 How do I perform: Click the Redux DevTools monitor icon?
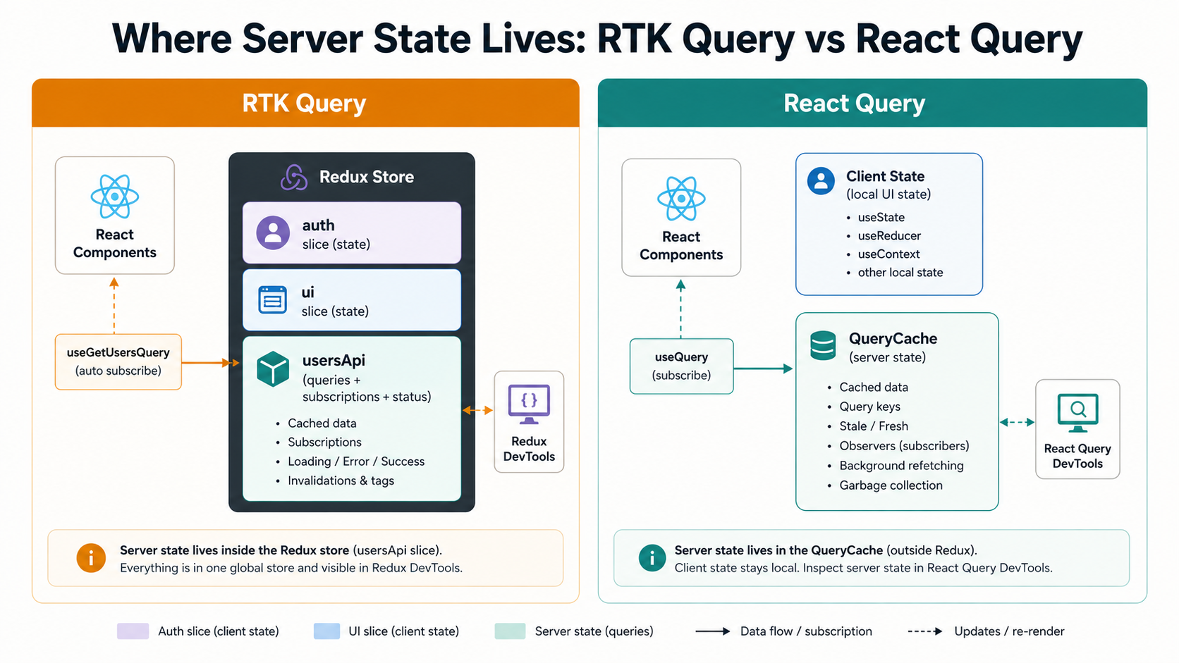click(529, 404)
